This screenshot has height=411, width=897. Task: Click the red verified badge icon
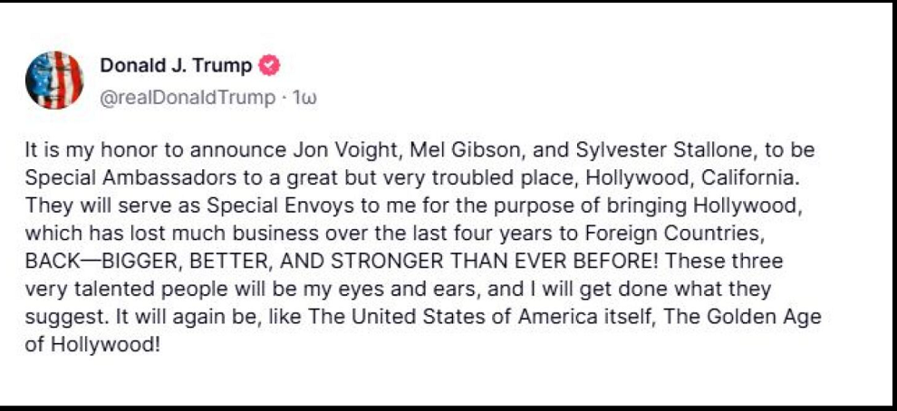pos(270,65)
